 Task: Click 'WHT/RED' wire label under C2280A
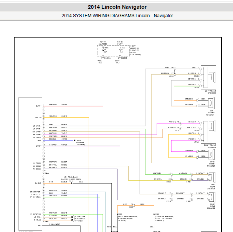[x=100, y=62]
